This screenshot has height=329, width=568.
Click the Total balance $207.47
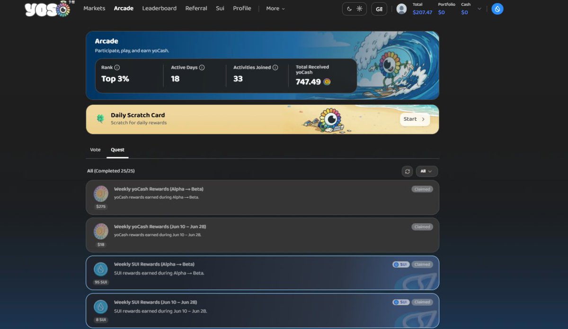[422, 12]
